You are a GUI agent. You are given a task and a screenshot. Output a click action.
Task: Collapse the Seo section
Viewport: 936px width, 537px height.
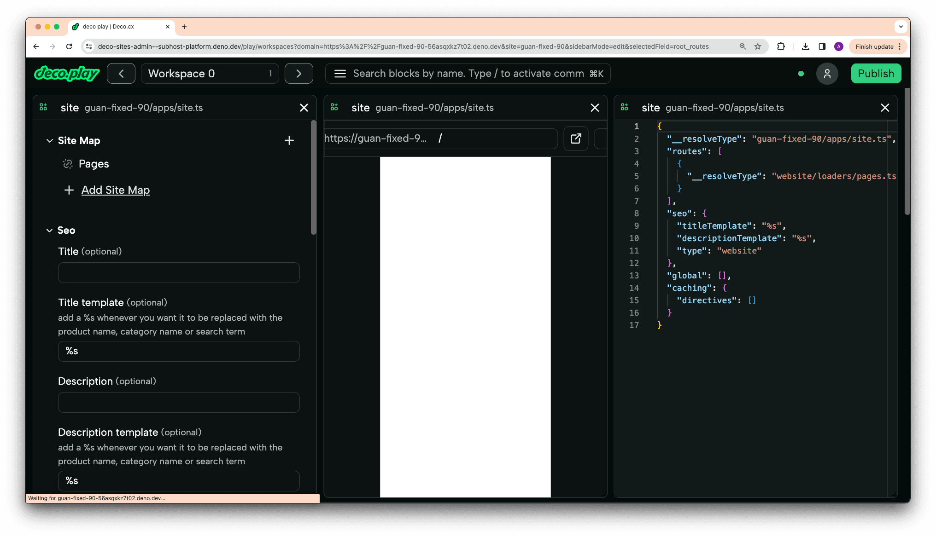(49, 231)
